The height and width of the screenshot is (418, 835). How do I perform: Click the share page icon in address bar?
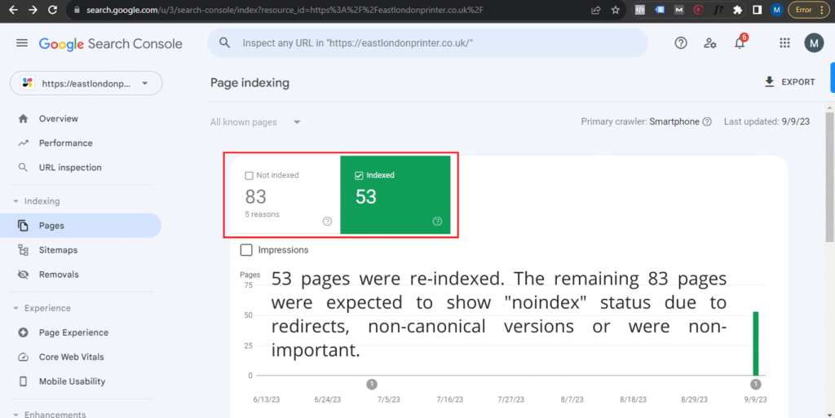(x=596, y=10)
